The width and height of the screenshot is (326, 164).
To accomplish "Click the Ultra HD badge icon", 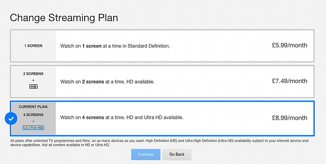I will pyautogui.click(x=33, y=128).
